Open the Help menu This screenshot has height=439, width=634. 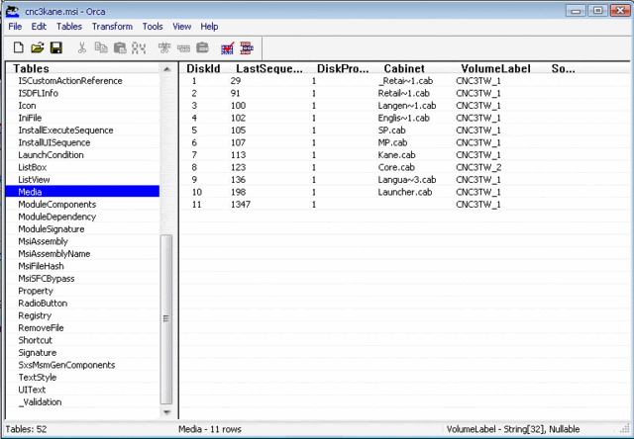(x=209, y=27)
